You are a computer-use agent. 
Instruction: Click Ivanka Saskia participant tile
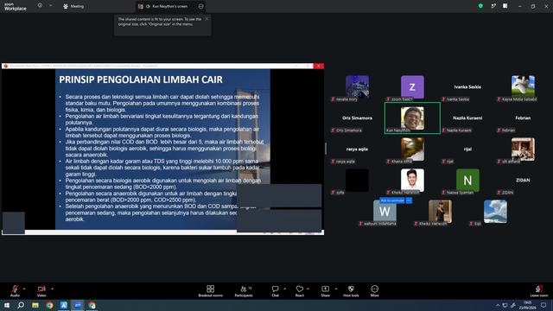click(467, 87)
